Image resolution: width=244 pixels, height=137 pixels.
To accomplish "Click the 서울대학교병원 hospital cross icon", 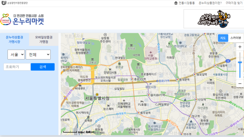I will 151,52.
